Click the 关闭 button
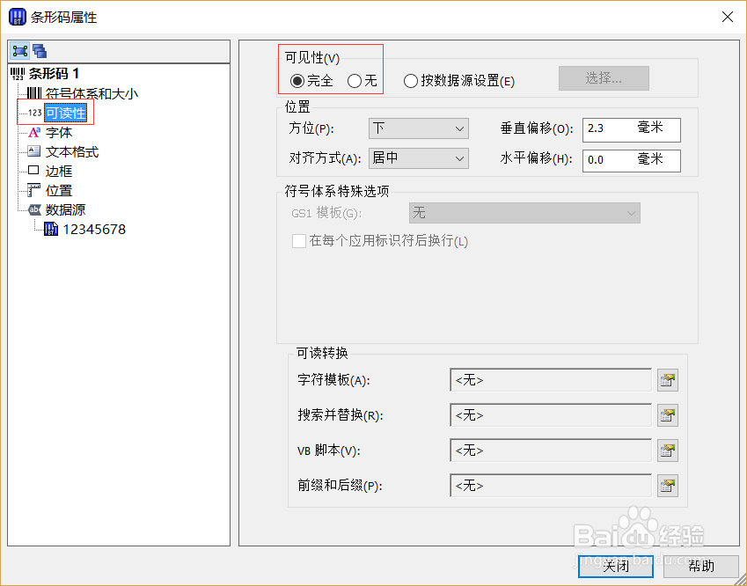 (x=616, y=566)
